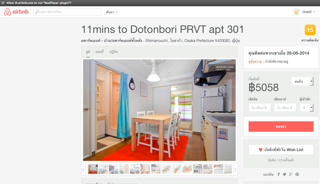Save listing to Wish List
This screenshot has height=184, width=320.
tap(281, 150)
